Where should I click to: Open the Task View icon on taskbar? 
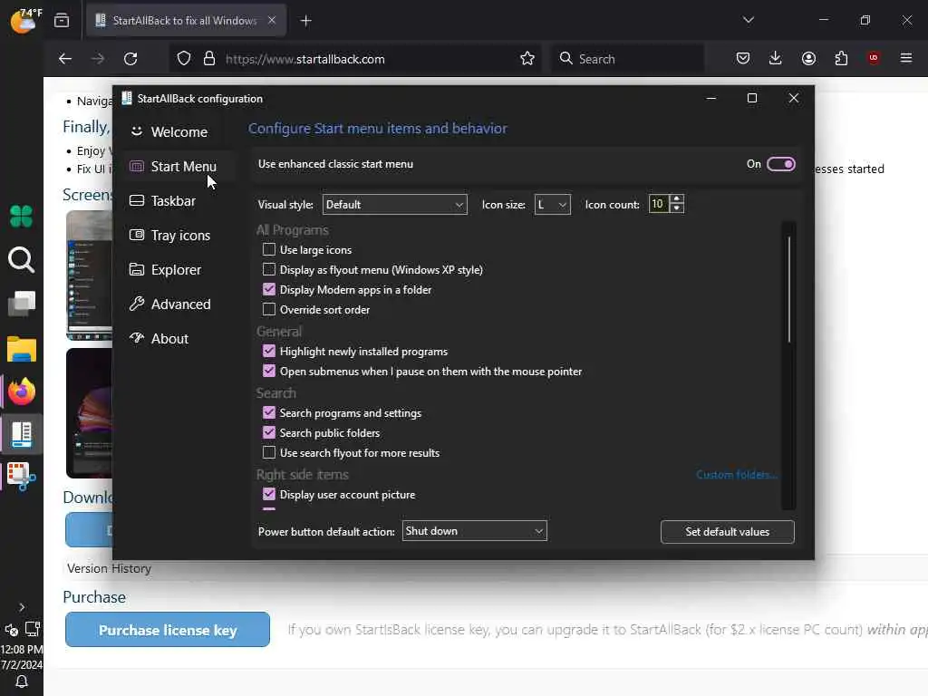tap(22, 304)
